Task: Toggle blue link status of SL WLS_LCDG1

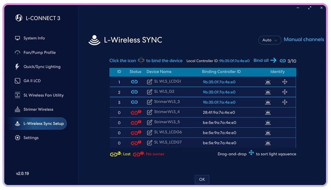Action: [134, 82]
